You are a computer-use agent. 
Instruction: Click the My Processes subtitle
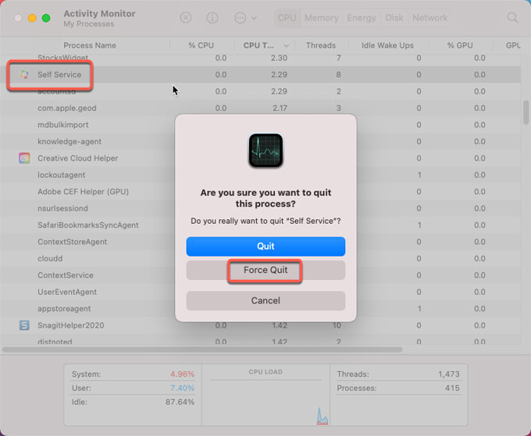tap(89, 24)
